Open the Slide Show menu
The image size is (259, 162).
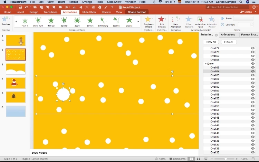(x=115, y=2)
